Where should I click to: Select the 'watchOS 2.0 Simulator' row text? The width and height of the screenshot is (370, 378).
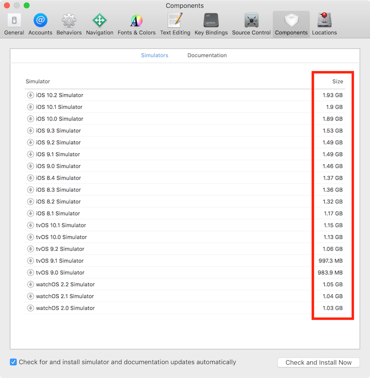[65, 308]
